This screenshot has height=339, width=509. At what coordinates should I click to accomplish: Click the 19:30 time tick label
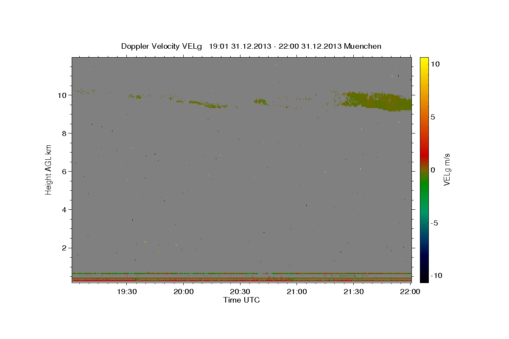pos(127,292)
